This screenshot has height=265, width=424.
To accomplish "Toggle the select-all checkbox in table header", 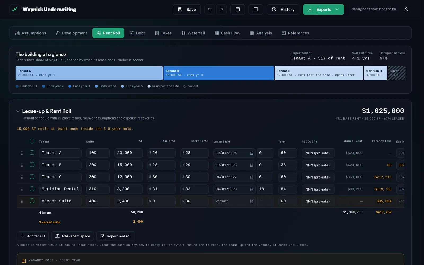I will click(32, 141).
